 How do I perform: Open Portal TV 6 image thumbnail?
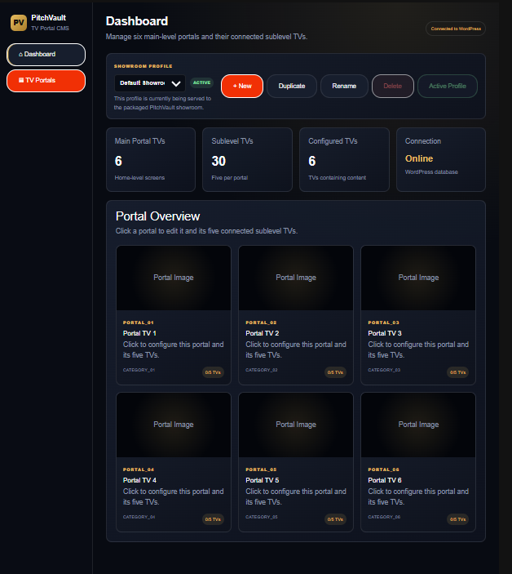pyautogui.click(x=418, y=425)
